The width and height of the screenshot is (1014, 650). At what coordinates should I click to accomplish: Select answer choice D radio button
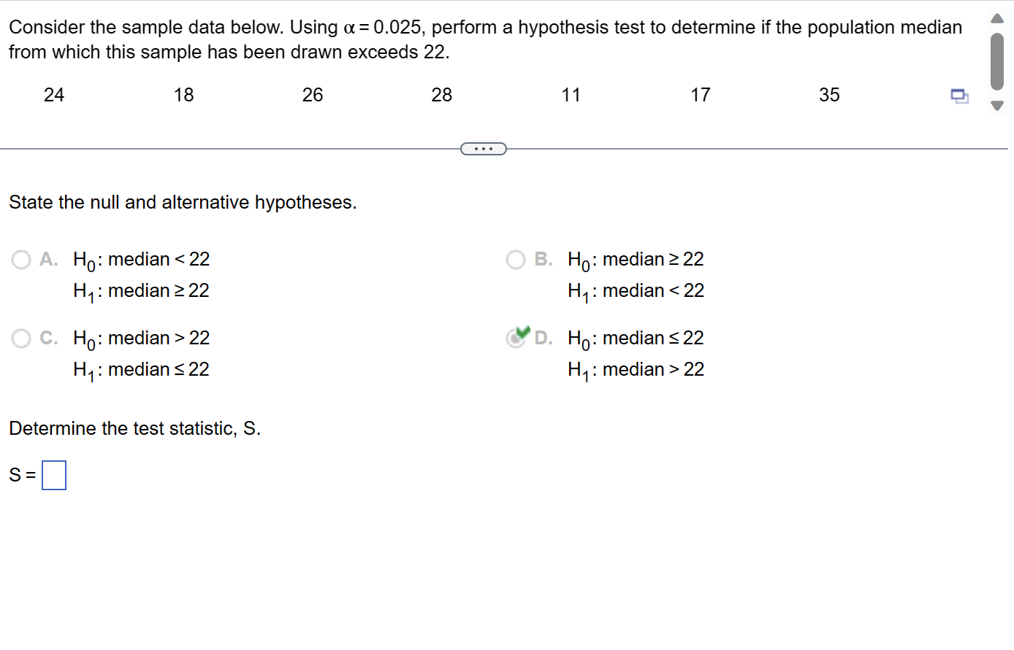[516, 338]
